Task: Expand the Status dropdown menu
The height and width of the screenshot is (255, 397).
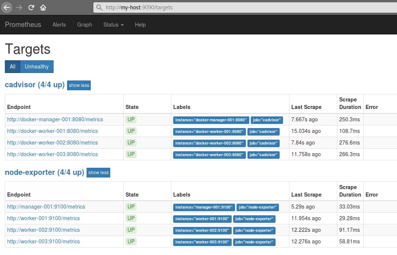Action: point(114,25)
